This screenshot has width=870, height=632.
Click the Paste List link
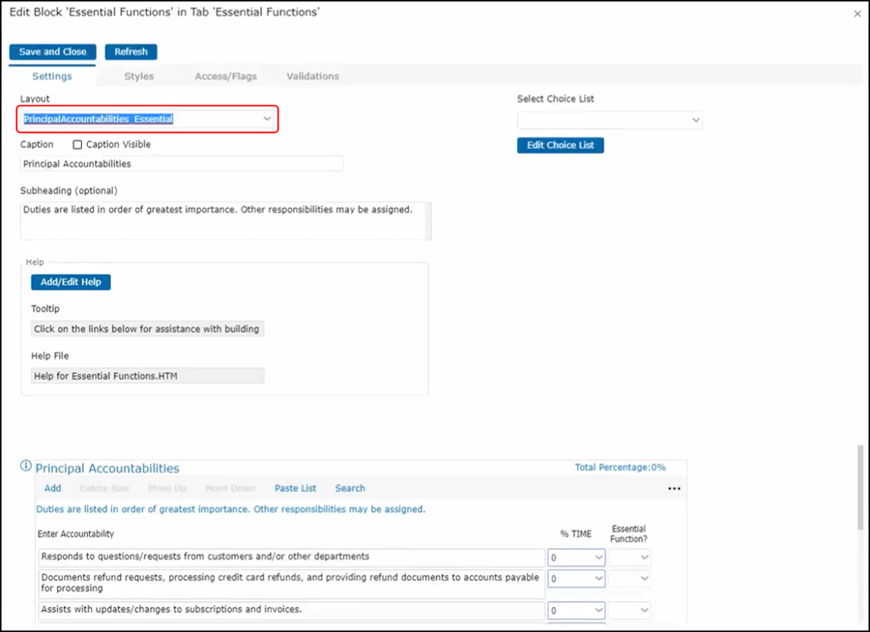point(295,489)
